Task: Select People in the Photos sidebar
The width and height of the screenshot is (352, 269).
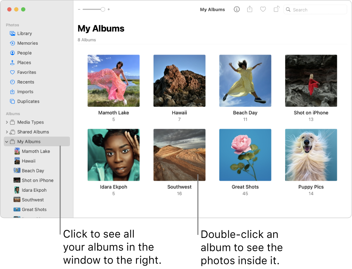Action: [x=23, y=53]
